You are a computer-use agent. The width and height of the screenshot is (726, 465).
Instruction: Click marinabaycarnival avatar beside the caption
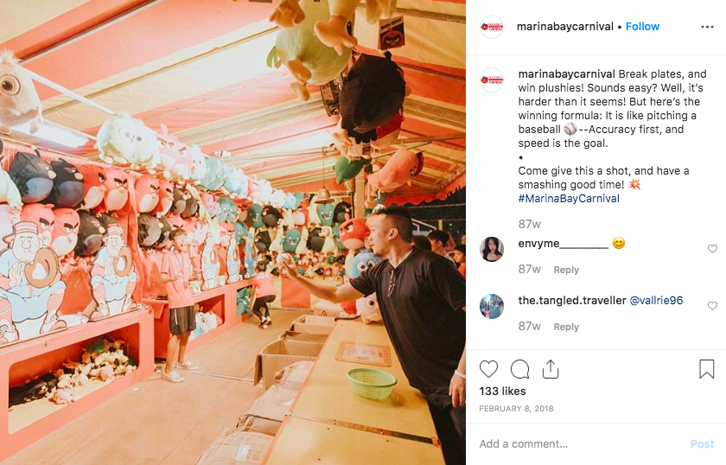492,80
